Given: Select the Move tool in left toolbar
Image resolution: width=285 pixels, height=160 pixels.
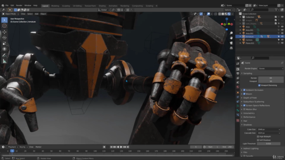Looking at the screenshot, I should 4,32.
